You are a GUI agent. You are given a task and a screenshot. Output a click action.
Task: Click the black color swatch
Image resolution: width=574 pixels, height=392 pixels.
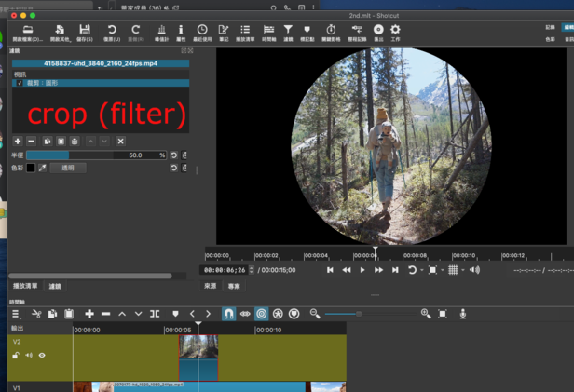click(31, 168)
